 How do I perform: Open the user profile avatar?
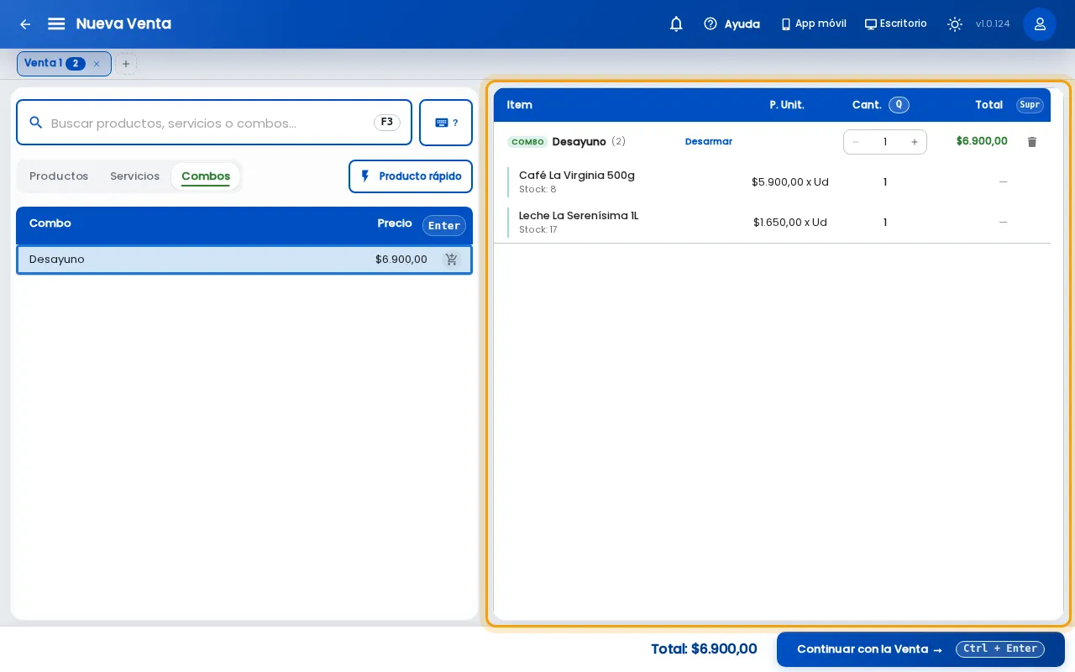(x=1040, y=24)
